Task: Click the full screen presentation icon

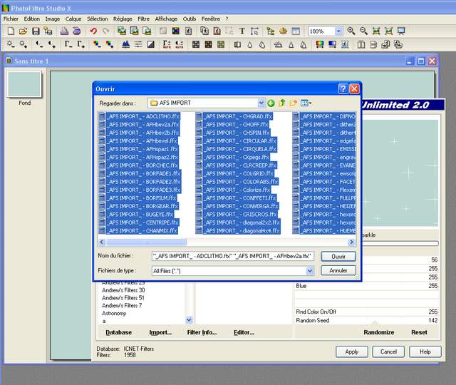Action: click(x=401, y=31)
